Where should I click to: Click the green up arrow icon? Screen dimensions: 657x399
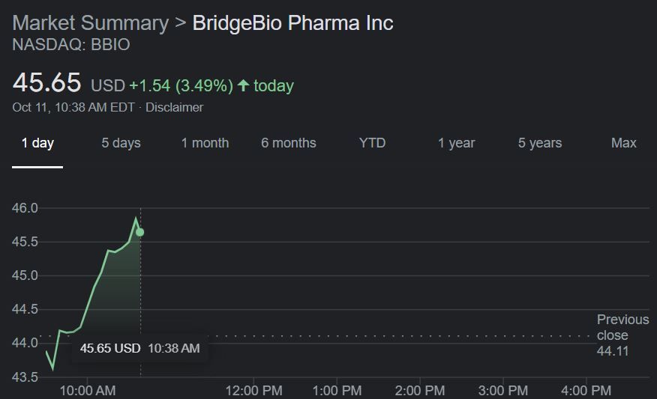(243, 85)
